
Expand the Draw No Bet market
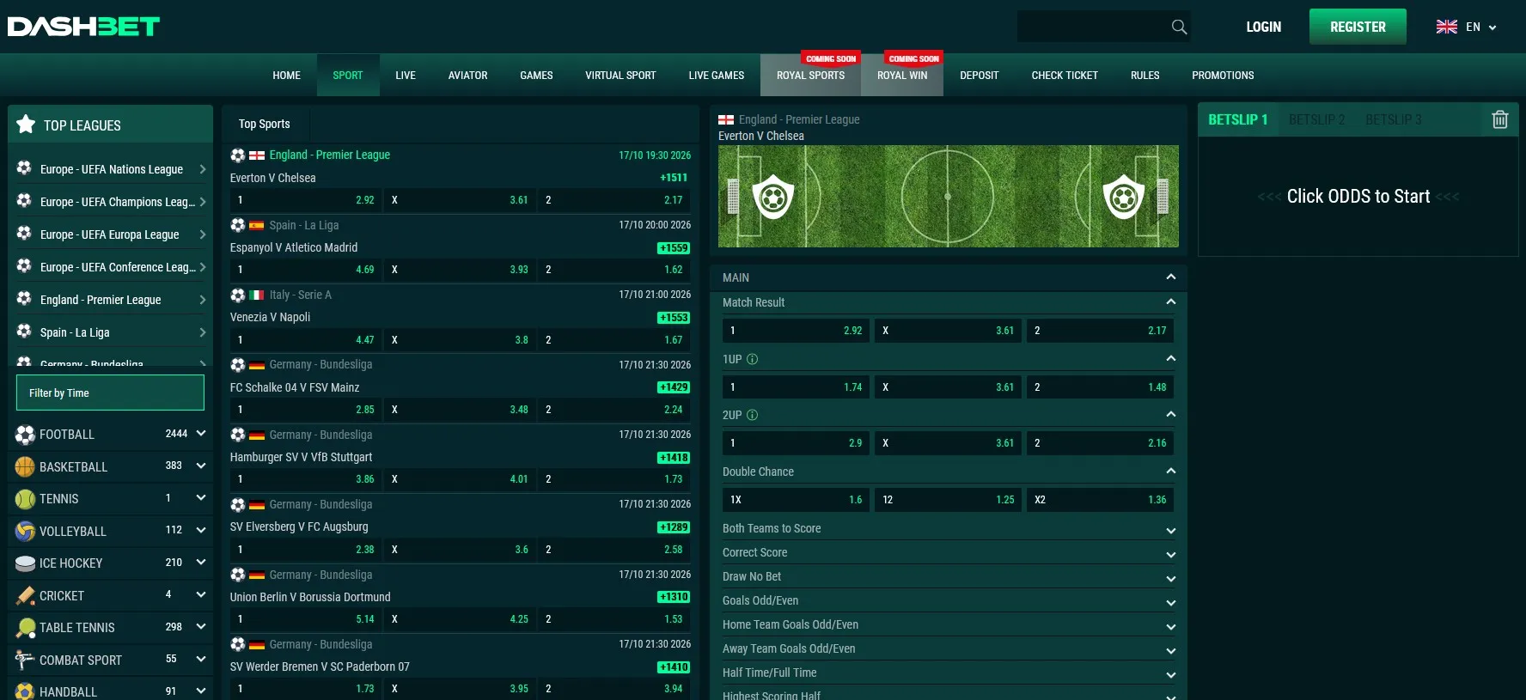coord(1170,578)
